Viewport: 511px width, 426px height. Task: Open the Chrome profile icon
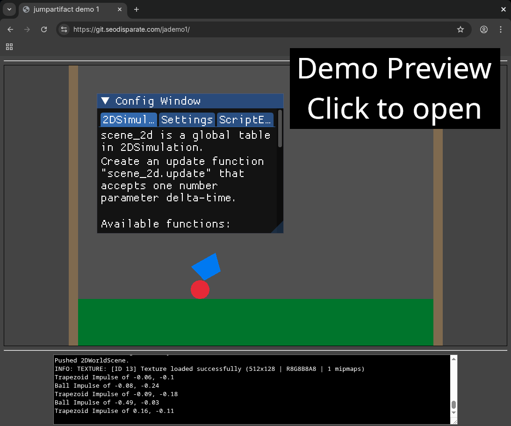click(x=484, y=29)
